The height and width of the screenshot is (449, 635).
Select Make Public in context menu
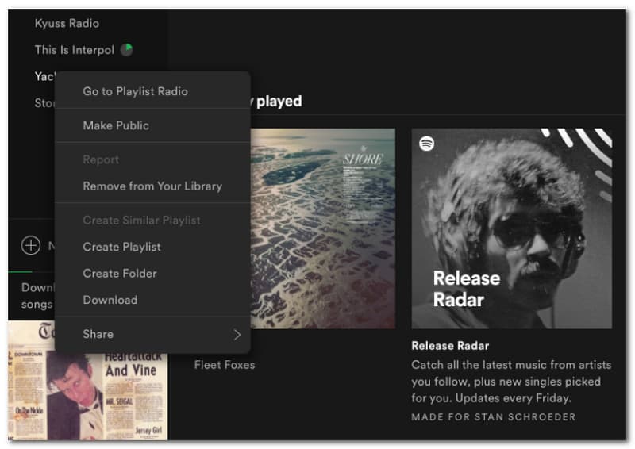point(152,125)
